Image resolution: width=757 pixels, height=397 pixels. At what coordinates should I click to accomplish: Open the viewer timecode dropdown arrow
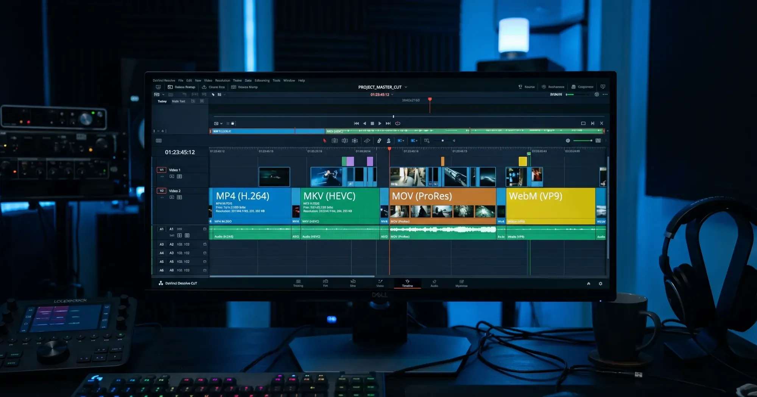392,95
